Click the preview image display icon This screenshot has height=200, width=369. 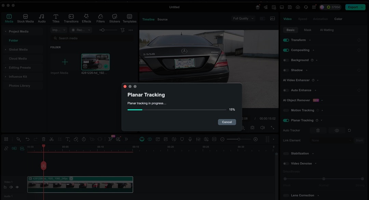point(273,18)
